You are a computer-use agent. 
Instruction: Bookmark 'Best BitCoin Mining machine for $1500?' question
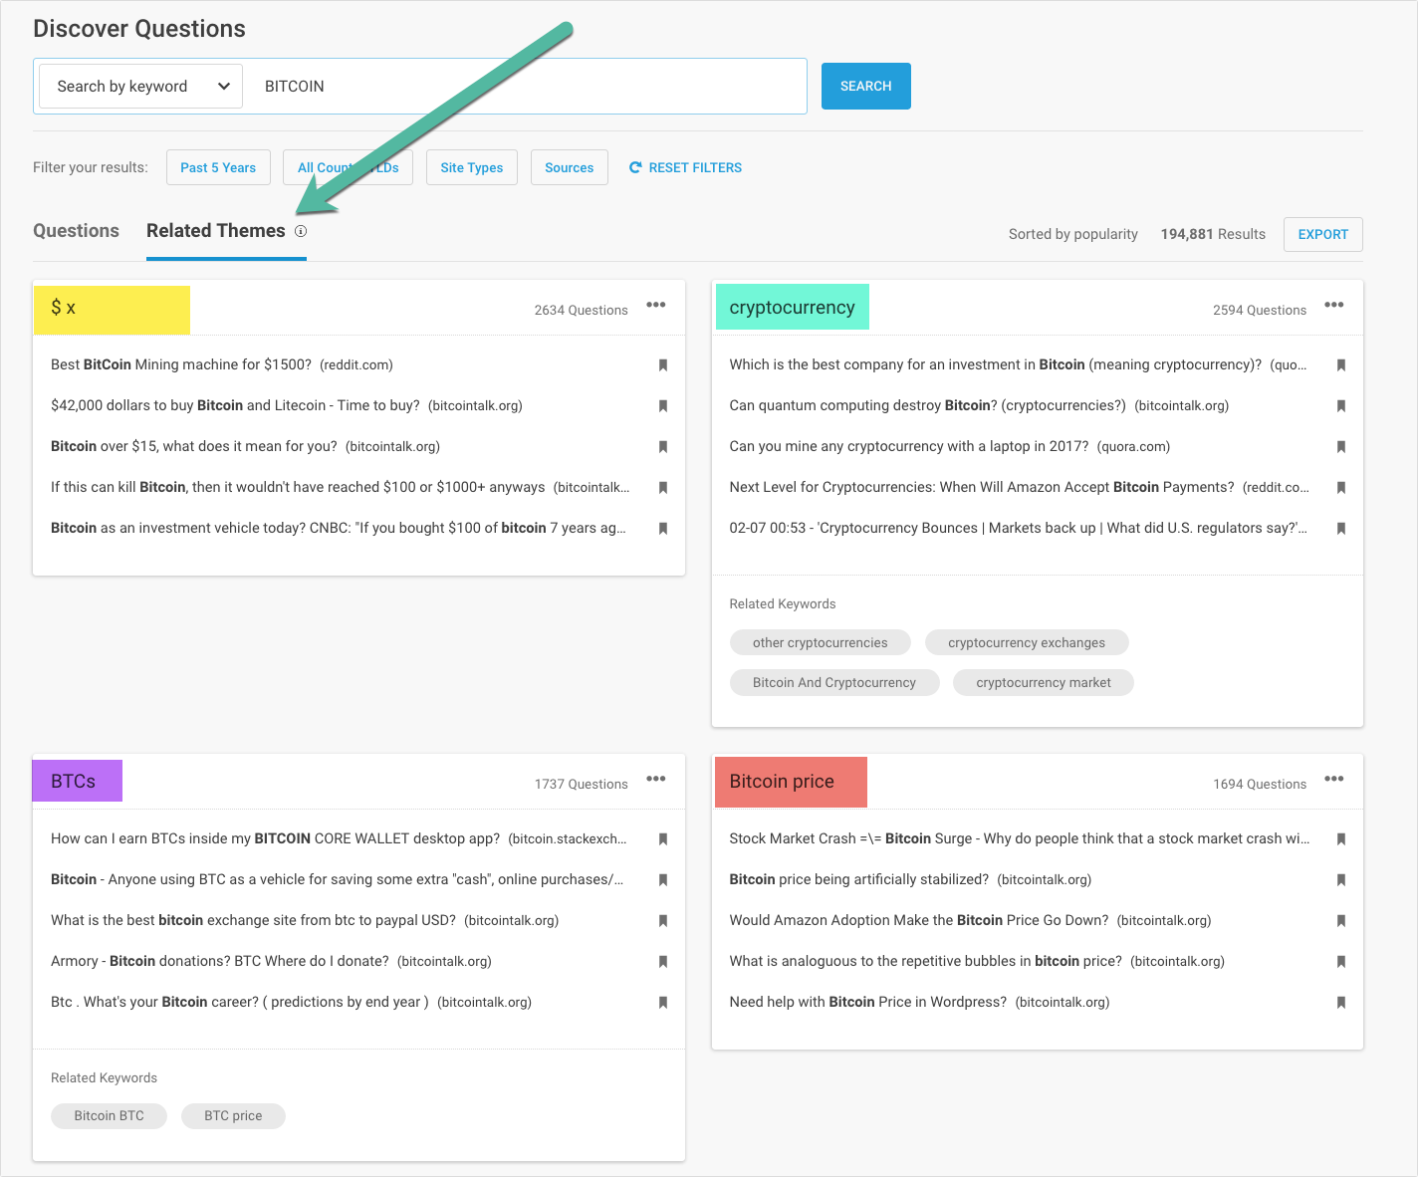click(663, 365)
